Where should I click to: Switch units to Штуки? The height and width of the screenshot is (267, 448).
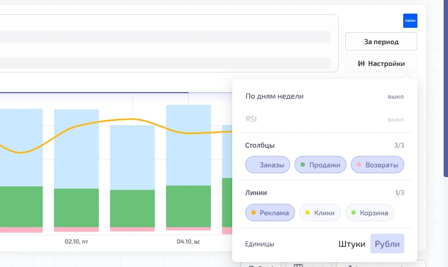tap(352, 244)
